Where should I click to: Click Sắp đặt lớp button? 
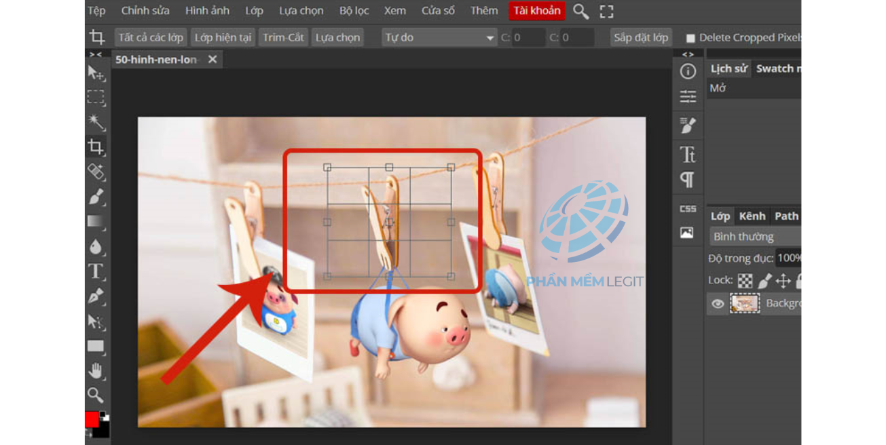click(x=641, y=37)
